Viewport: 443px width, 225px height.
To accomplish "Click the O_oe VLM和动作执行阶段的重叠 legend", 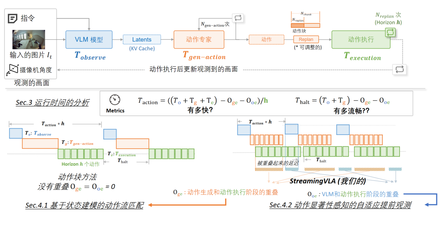I will 353,194.
